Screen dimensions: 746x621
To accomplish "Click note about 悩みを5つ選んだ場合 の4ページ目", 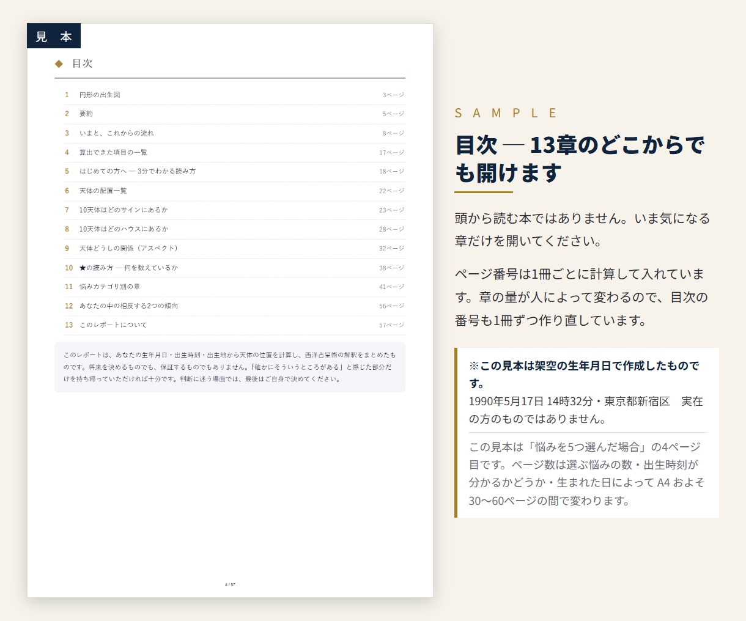I will point(587,474).
